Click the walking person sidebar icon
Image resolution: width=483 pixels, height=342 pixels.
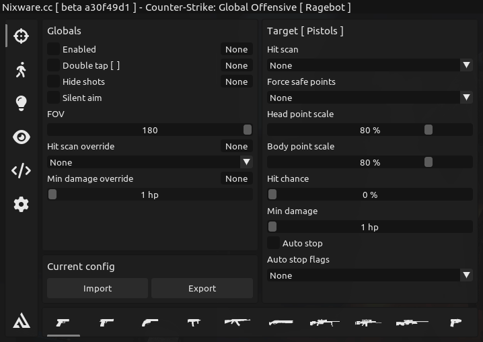tap(21, 69)
